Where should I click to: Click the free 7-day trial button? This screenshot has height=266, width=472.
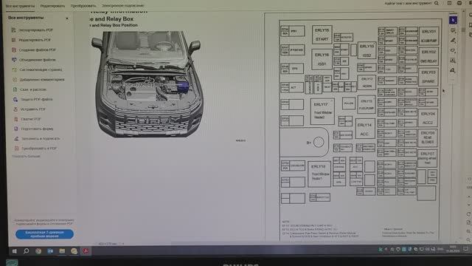(x=44, y=234)
